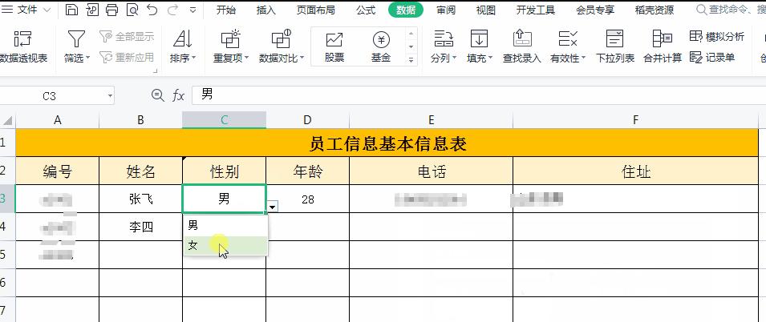Click the 全部显示 button
Screen dimensions: 766x322
127,37
